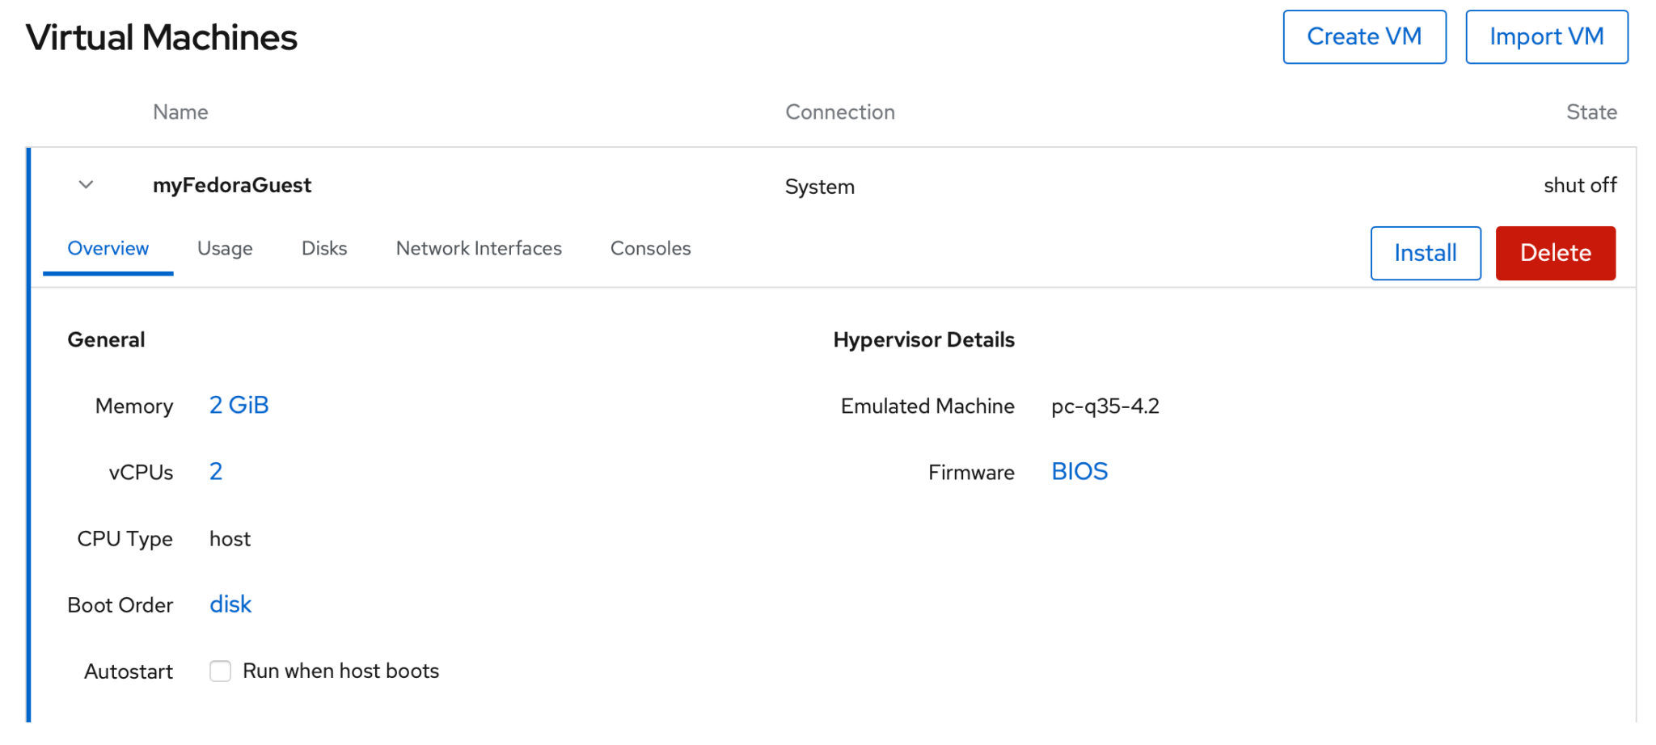Enable Run when host boots checkbox
Screen dimensions: 1656x745
click(x=220, y=671)
